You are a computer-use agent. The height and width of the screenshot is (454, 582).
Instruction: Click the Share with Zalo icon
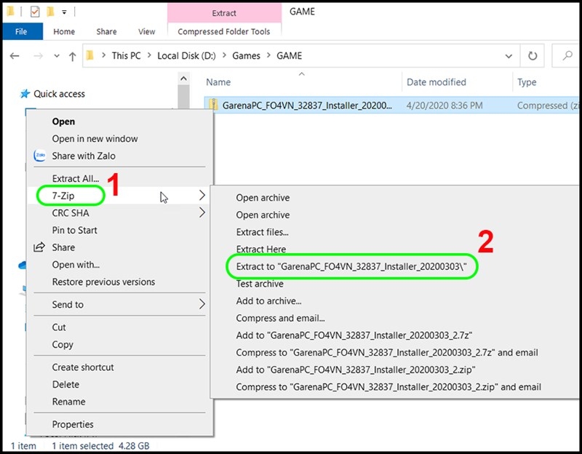click(40, 156)
